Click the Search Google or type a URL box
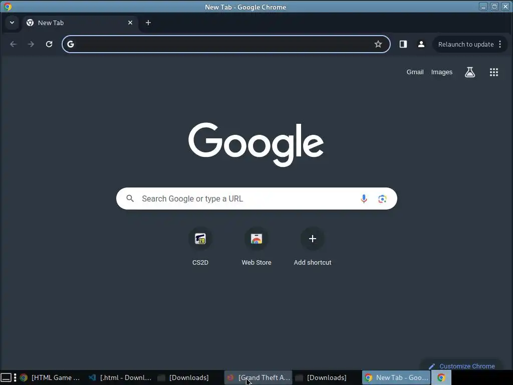This screenshot has height=385, width=513. (256, 199)
